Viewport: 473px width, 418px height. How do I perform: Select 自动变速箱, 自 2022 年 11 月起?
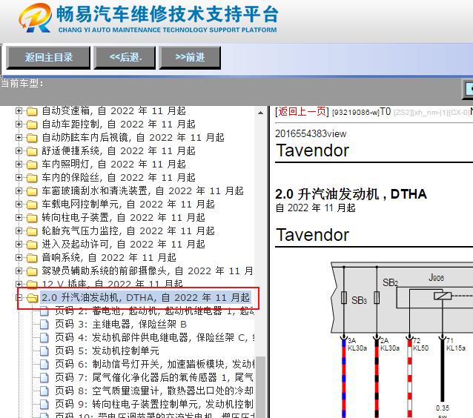pyautogui.click(x=113, y=111)
